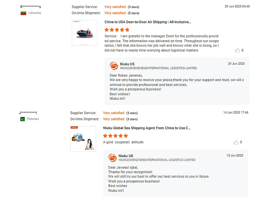Open Niuku Global Sea Shipping Agent link
267x200 pixels.
click(147, 128)
